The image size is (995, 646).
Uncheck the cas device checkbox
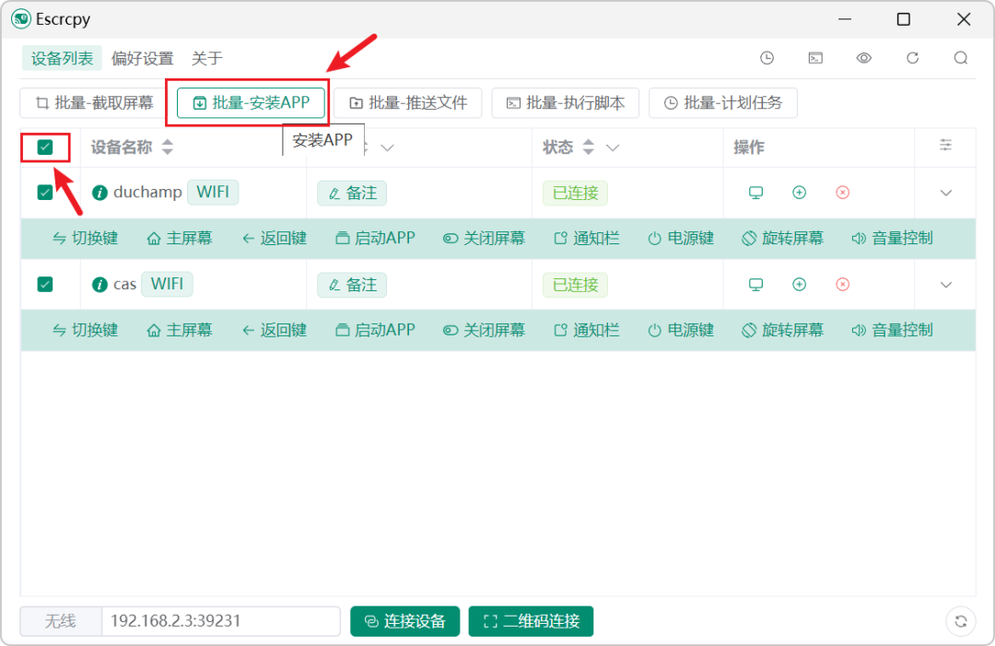coord(44,284)
